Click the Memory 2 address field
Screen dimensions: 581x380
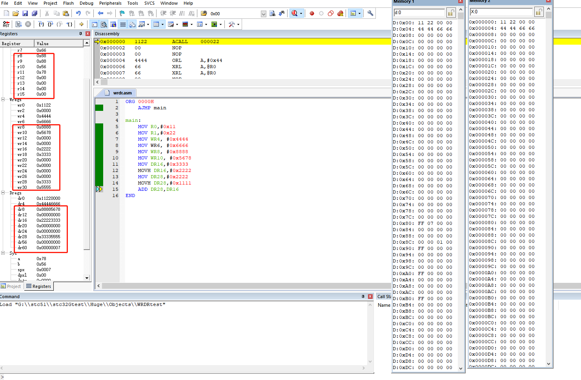502,12
